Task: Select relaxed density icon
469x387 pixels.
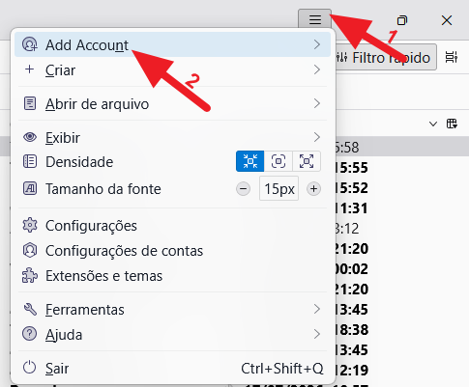Action: 307,161
